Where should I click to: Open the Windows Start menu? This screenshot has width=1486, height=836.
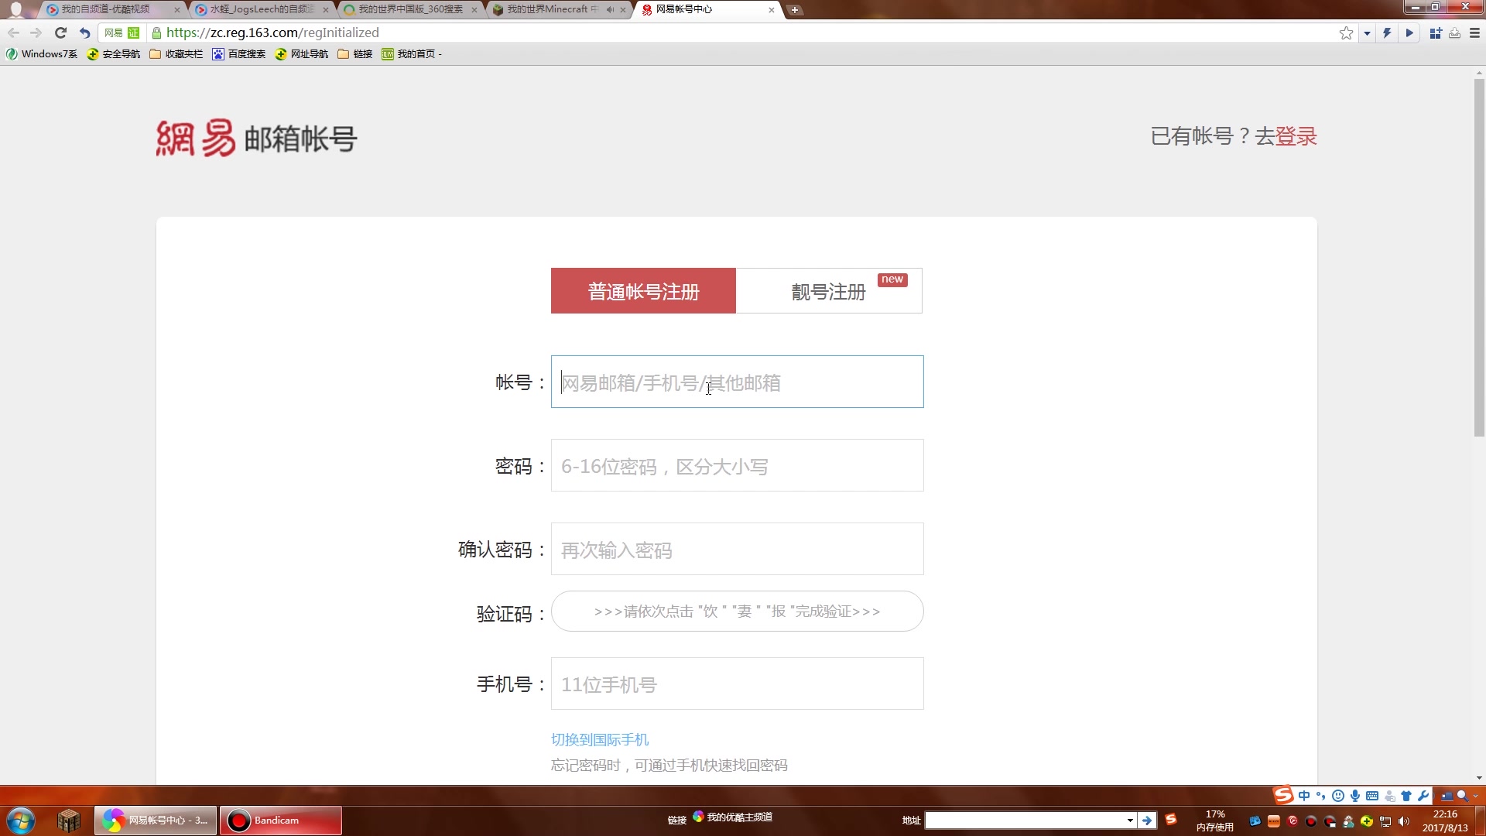tap(21, 821)
